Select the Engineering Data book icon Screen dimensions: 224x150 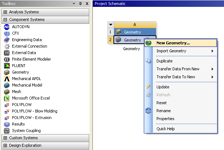pos(7,40)
